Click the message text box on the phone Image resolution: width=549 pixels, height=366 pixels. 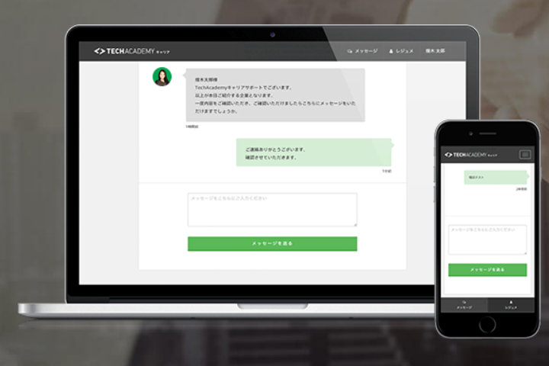[487, 239]
